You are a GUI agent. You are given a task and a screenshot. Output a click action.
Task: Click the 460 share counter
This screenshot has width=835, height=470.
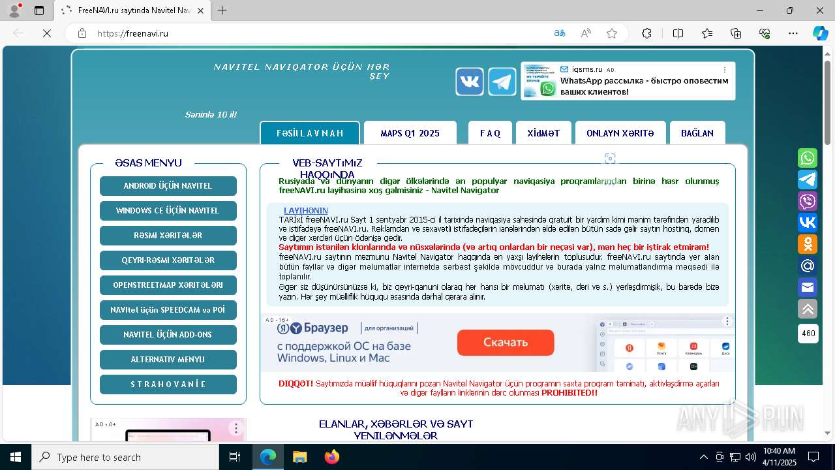pyautogui.click(x=808, y=334)
